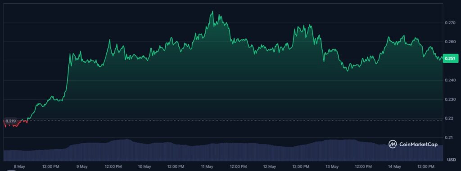This screenshot has height=171, width=461.
Task: Click the 10 May date label
Action: tap(145, 166)
